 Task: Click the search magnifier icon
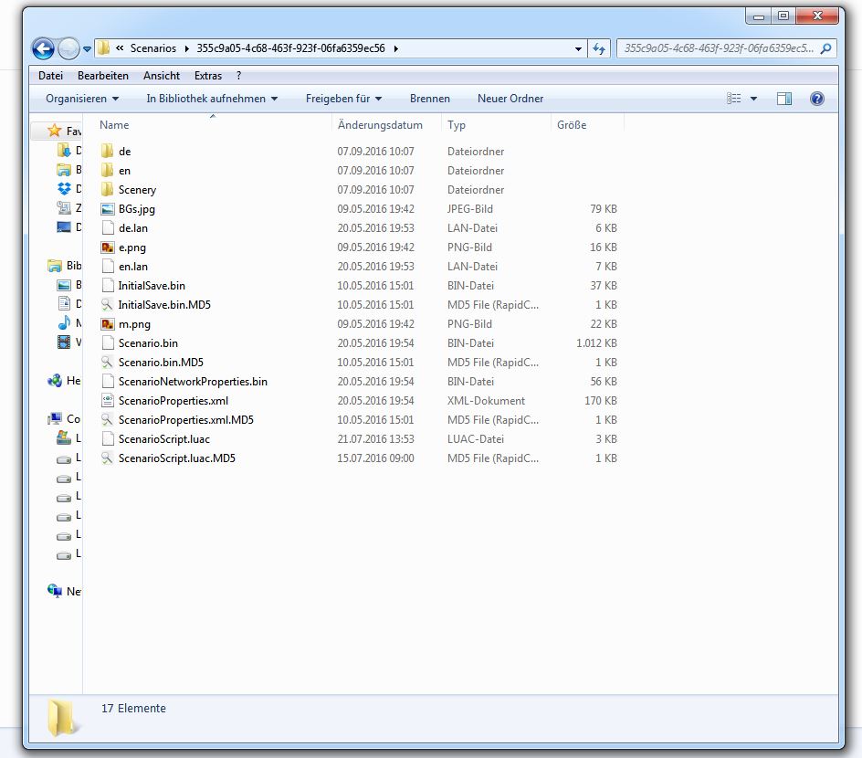(x=825, y=48)
